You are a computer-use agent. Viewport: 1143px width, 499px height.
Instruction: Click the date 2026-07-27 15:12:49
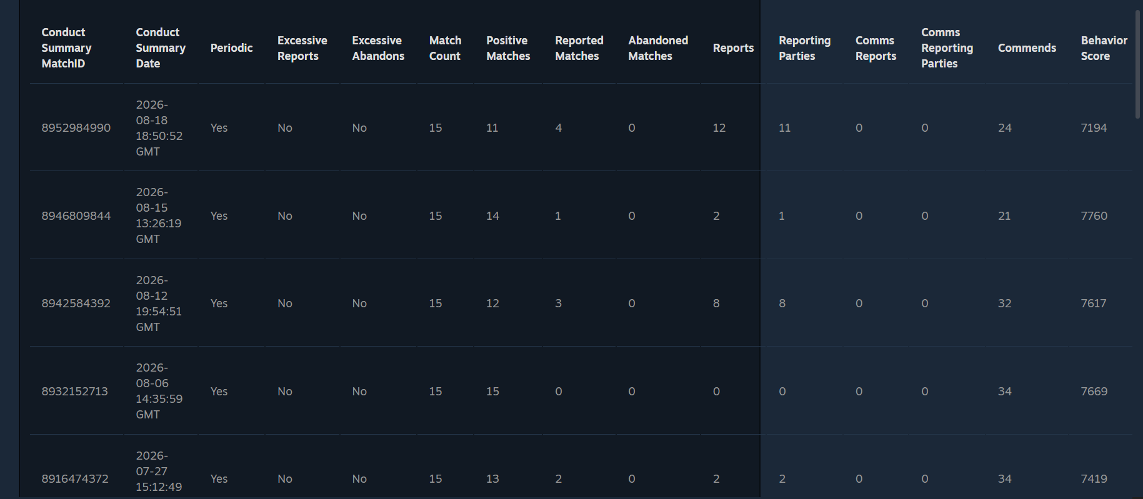[x=159, y=472]
